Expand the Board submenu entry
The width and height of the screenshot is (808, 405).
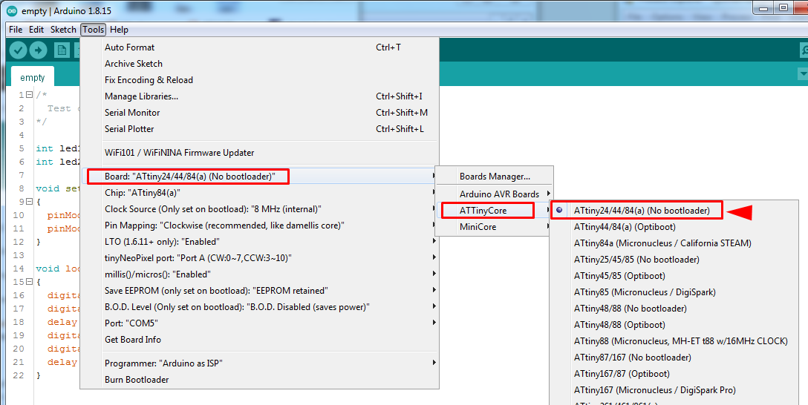[259, 177]
